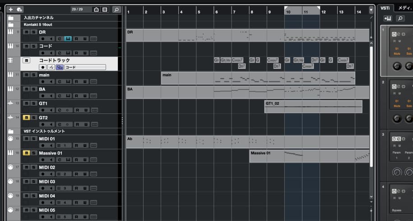
Task: Expand the VST インストゥルメント folder track
Action: tap(10, 131)
